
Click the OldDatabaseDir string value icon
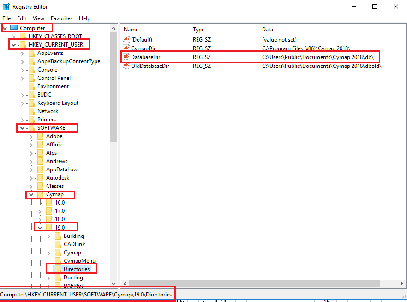coord(126,66)
